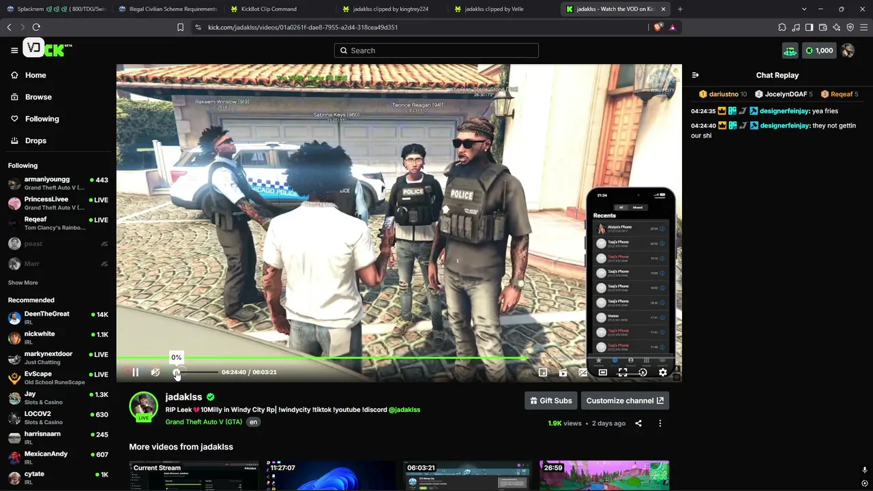Switch to jadaklss clipped by Velle tab
Viewport: 873px width, 491px height.
pyautogui.click(x=503, y=9)
